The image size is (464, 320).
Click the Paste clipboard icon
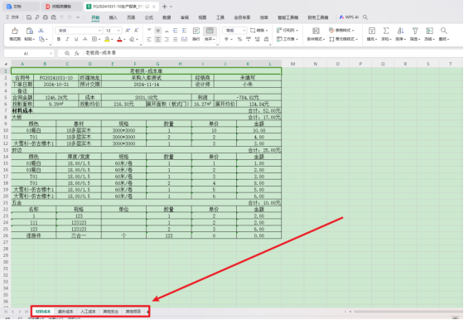point(29,31)
